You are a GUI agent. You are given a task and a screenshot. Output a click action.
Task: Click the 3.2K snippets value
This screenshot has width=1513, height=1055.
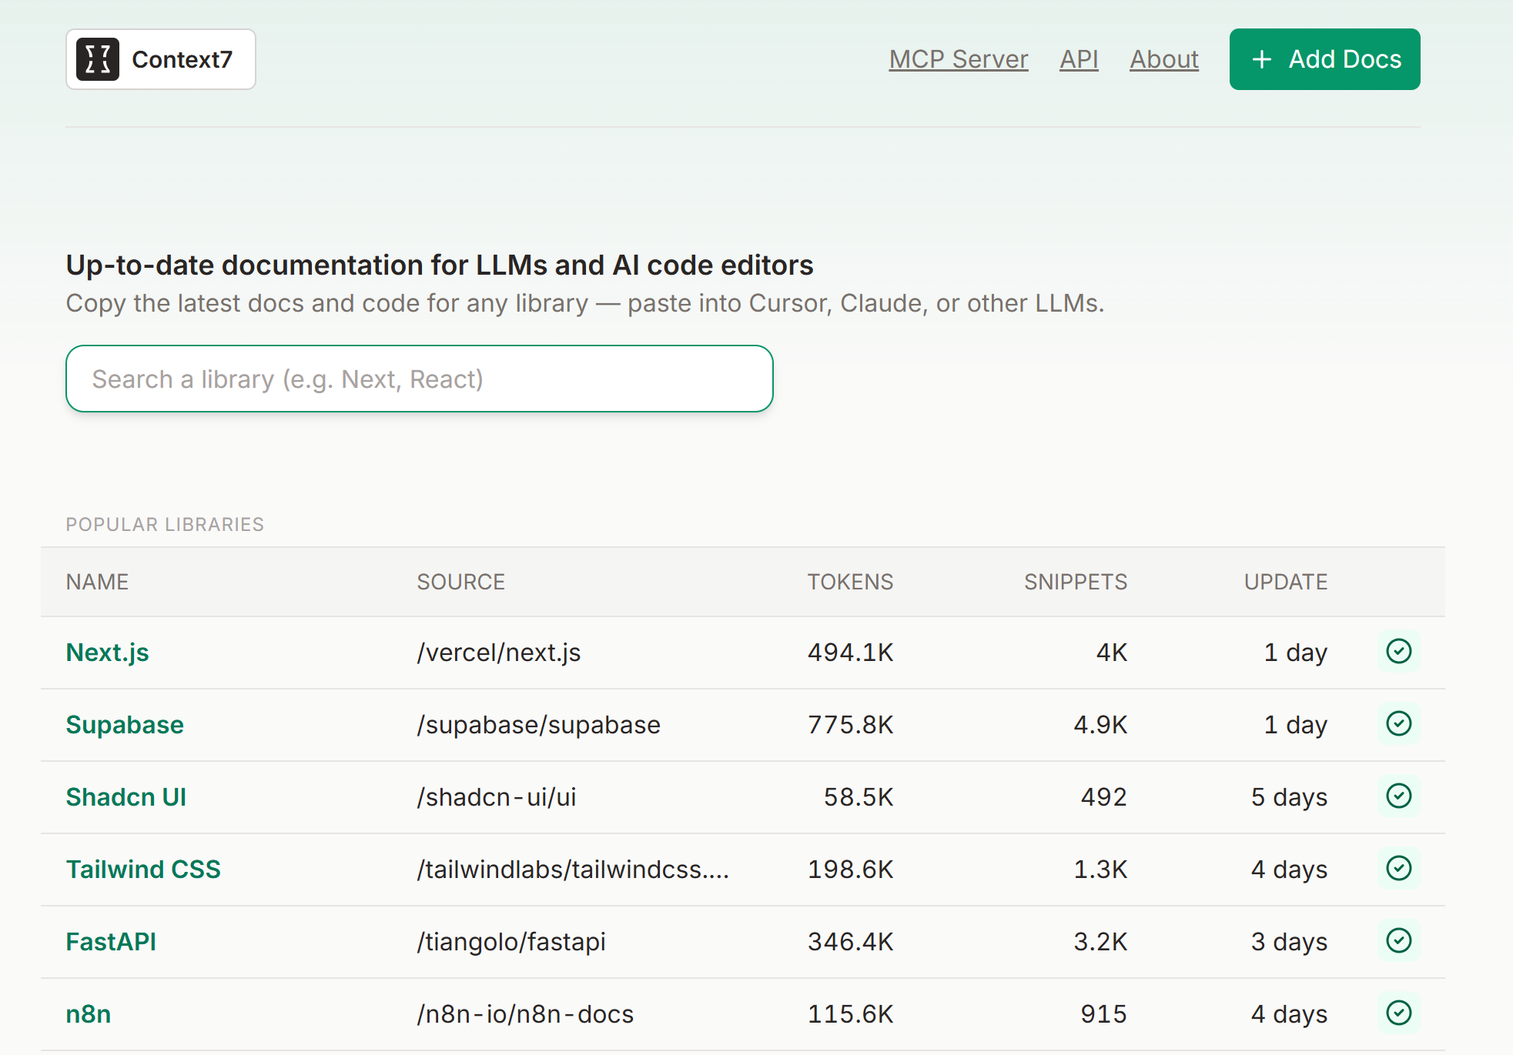[x=1100, y=942]
